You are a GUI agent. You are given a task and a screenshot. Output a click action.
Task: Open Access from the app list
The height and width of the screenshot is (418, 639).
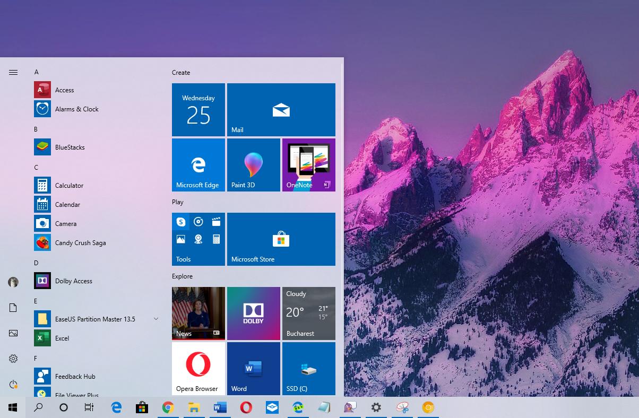coord(96,90)
